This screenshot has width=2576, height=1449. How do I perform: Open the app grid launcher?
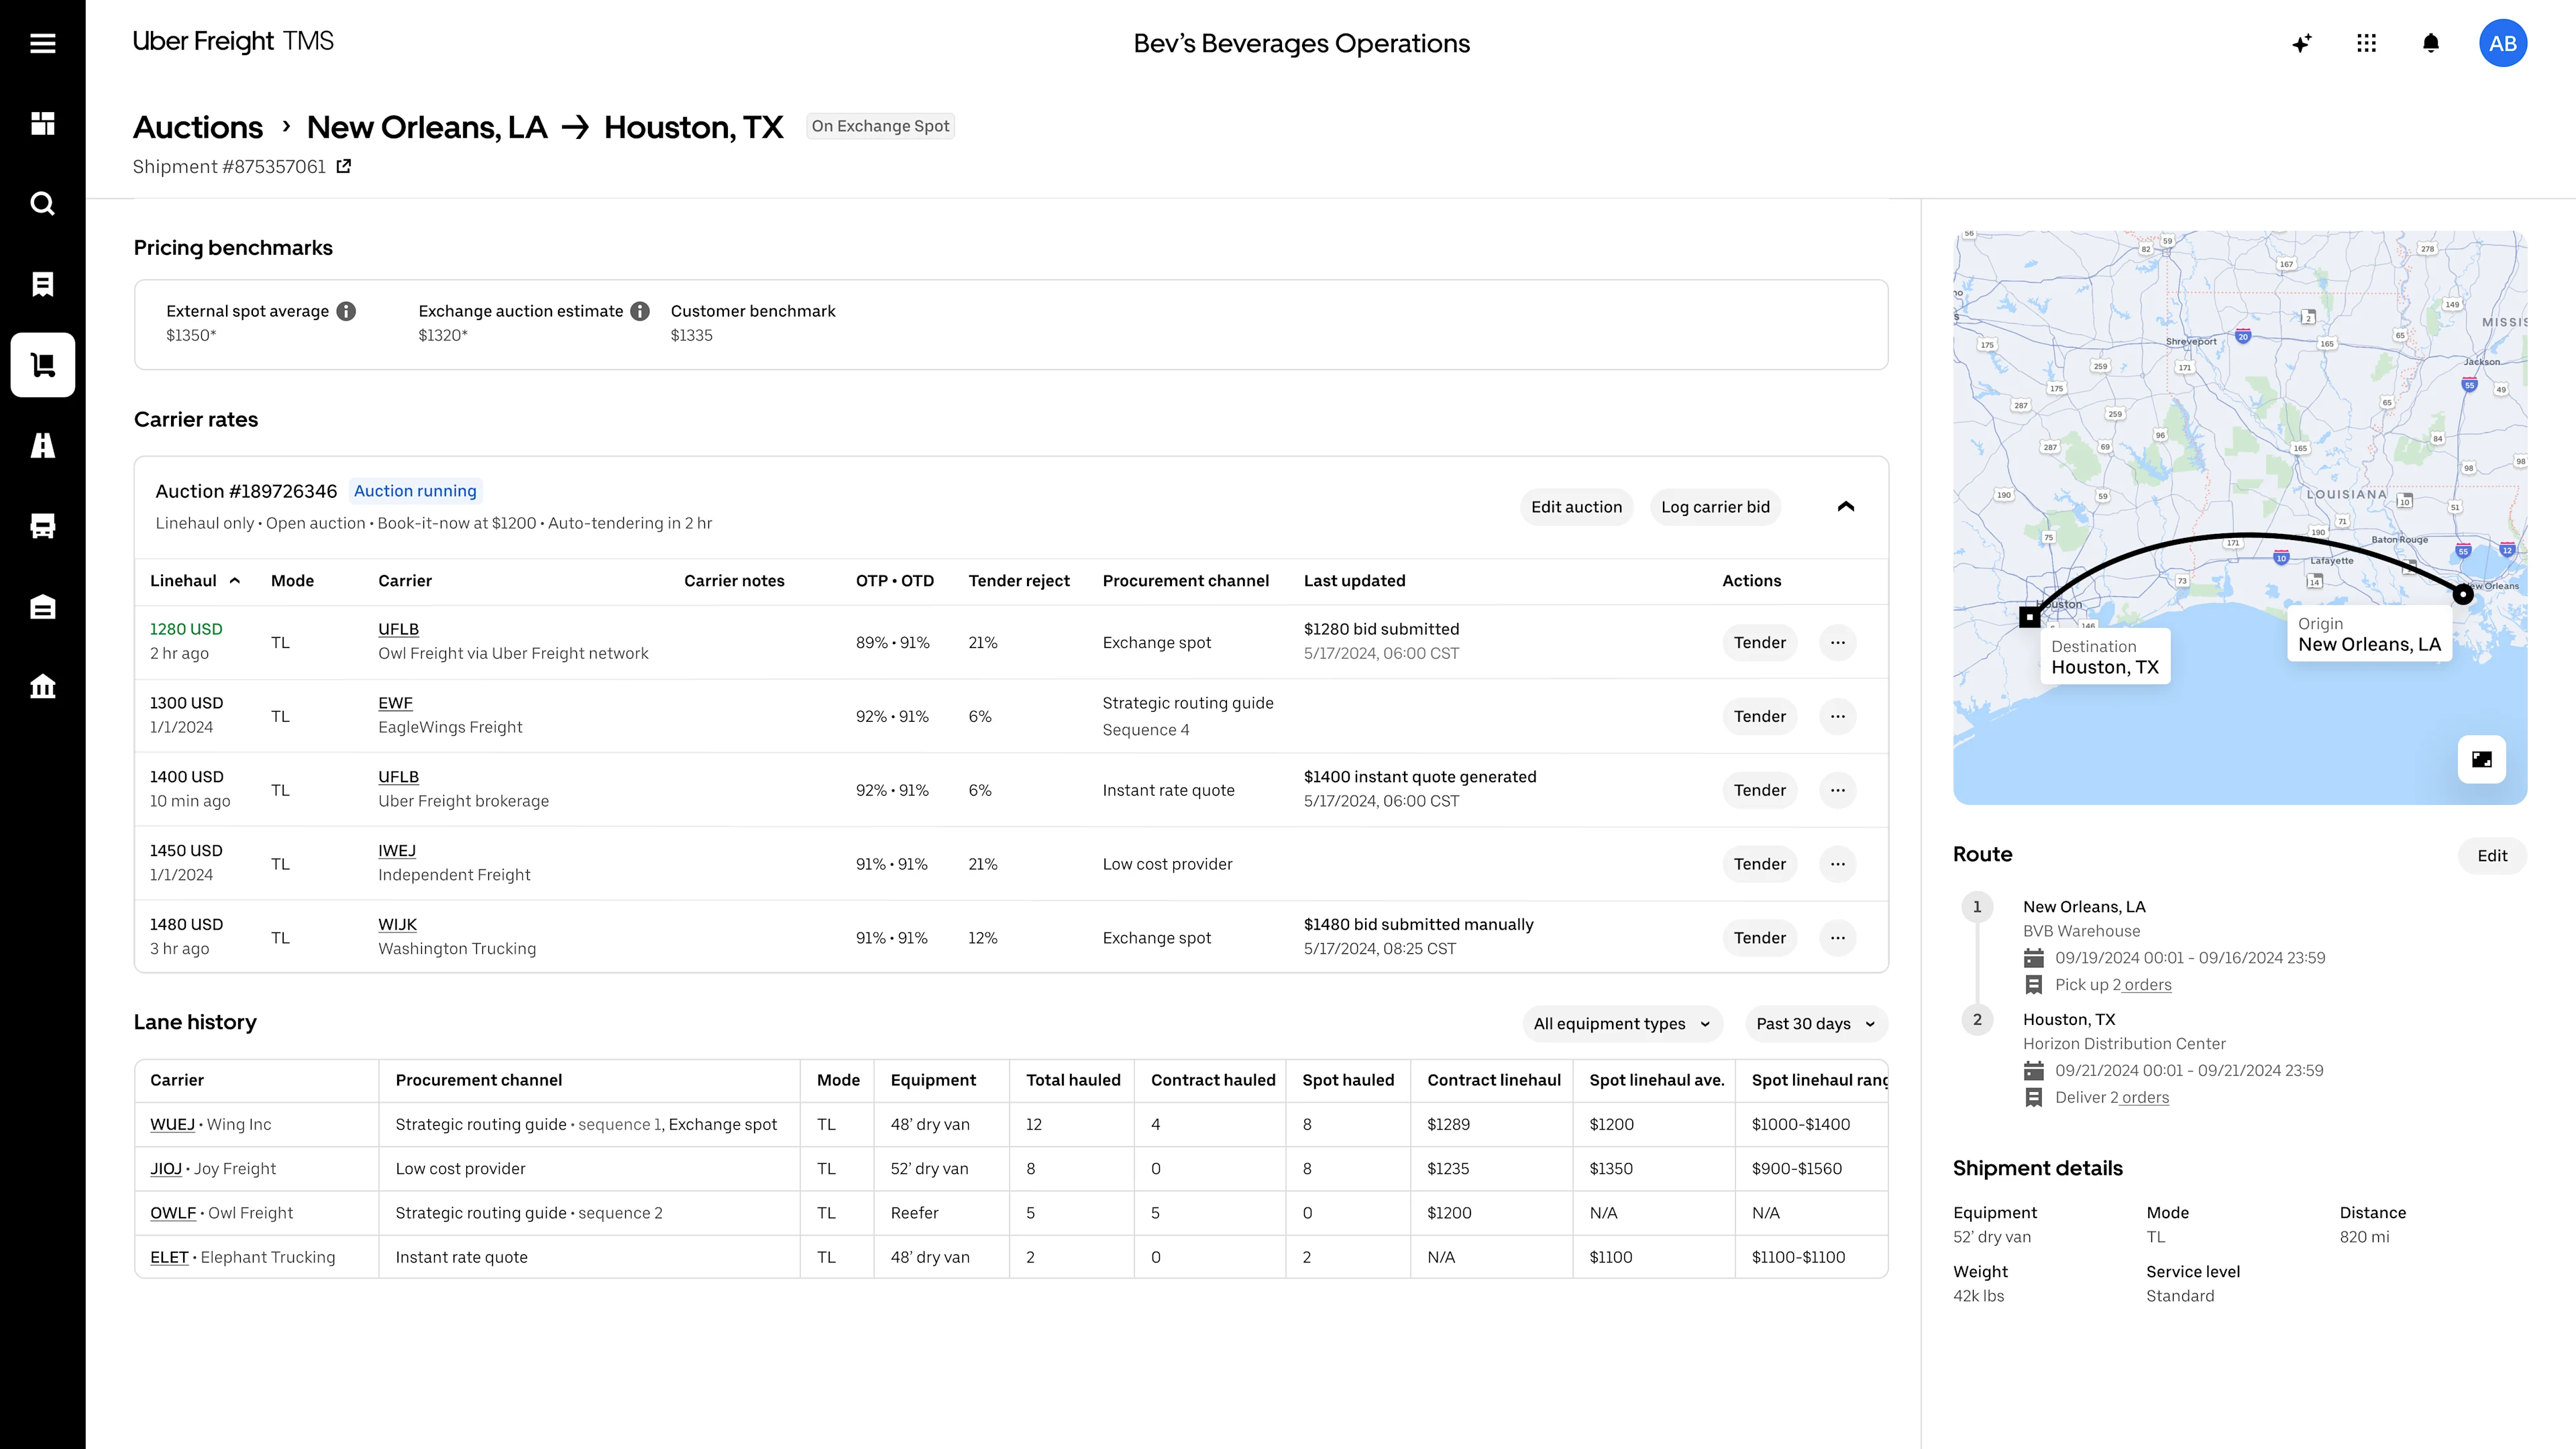tap(2367, 43)
